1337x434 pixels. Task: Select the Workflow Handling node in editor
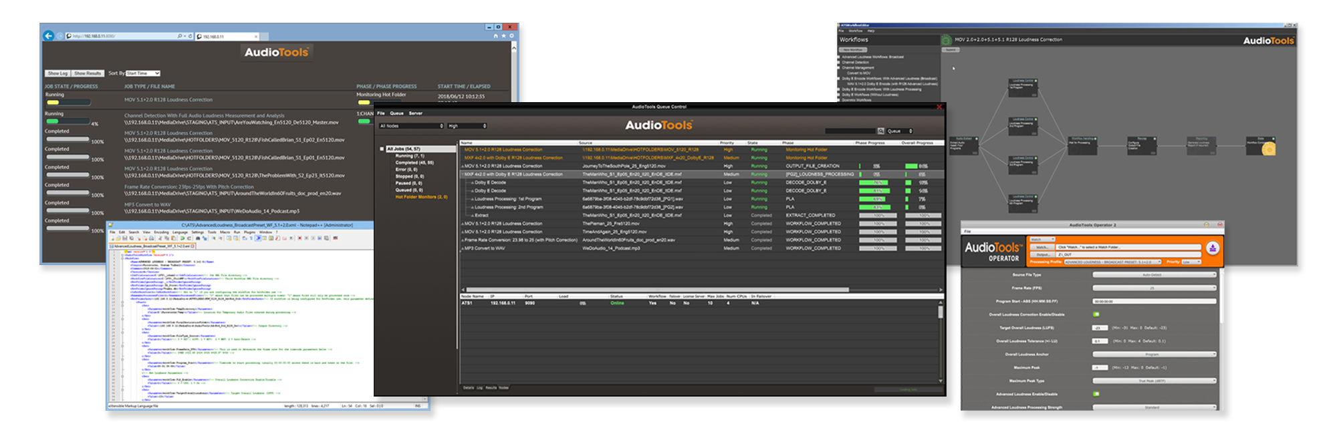coord(1082,145)
